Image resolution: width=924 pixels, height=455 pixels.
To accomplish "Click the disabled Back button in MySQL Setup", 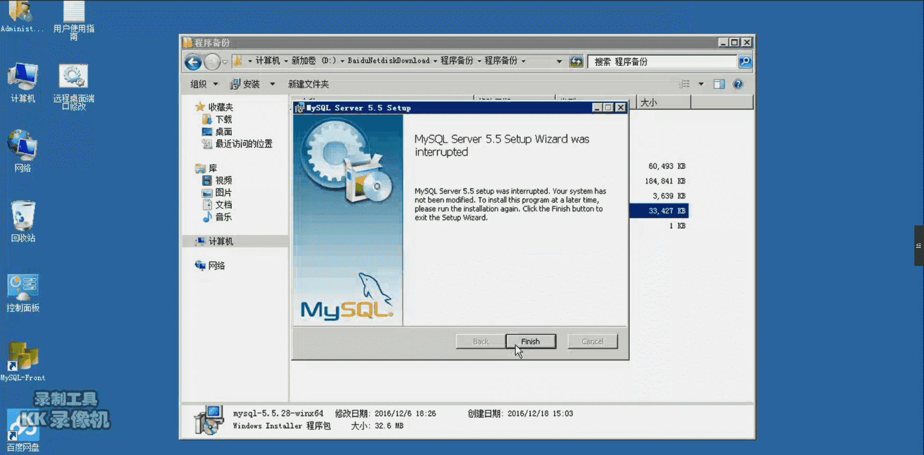I will (x=481, y=341).
